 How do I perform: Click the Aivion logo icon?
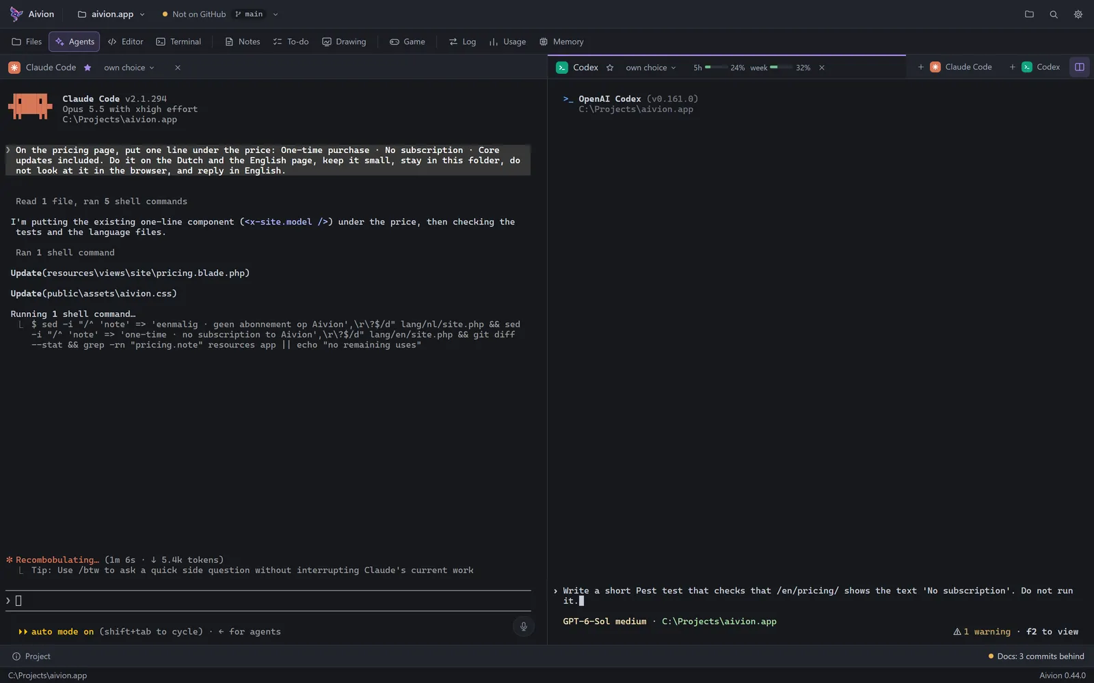pyautogui.click(x=16, y=14)
